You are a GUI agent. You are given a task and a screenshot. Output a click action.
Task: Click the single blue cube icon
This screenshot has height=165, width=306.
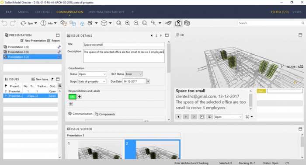pos(82,24)
